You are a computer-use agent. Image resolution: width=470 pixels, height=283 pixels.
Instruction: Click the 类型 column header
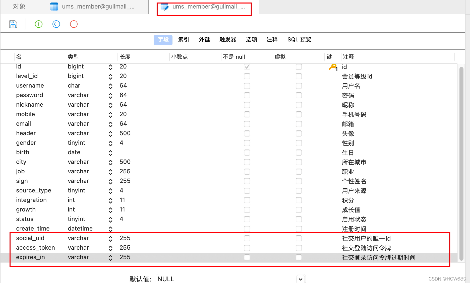point(92,57)
